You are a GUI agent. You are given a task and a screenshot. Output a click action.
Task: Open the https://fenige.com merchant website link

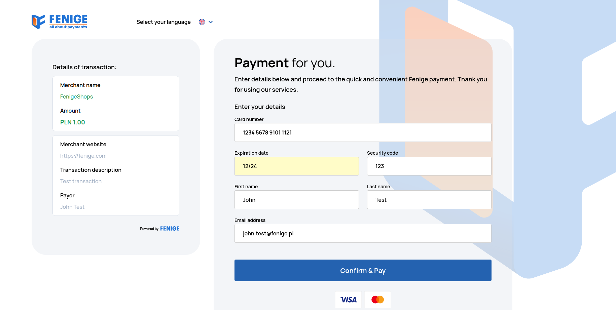click(83, 156)
